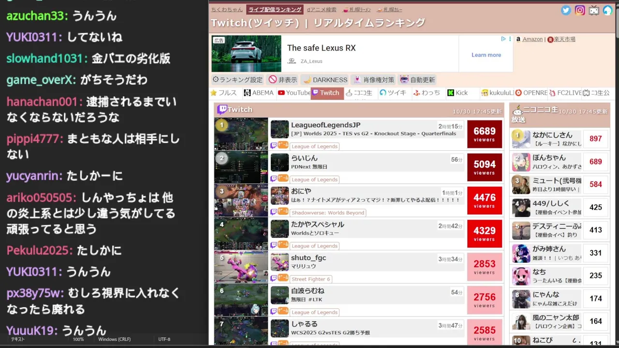Screen dimensions: 619x348
Task: Click Twitch logo icon in ranking header
Action: (222, 110)
